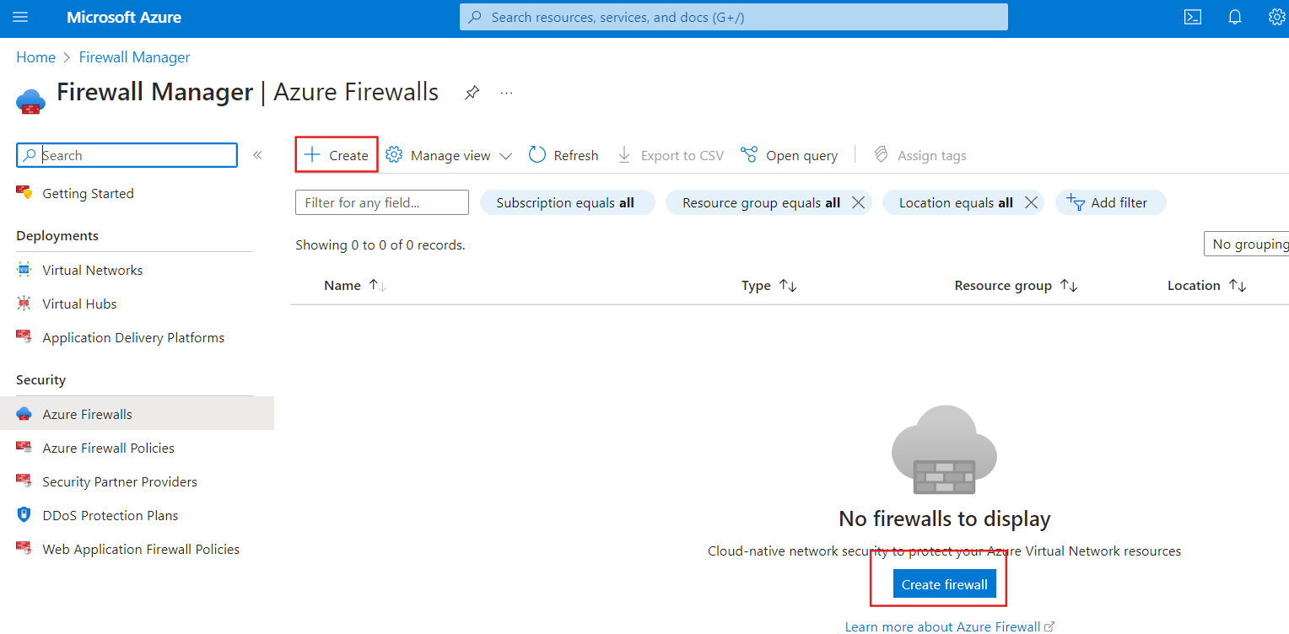
Task: Open Cloud Shell from the top bar
Action: tap(1192, 18)
